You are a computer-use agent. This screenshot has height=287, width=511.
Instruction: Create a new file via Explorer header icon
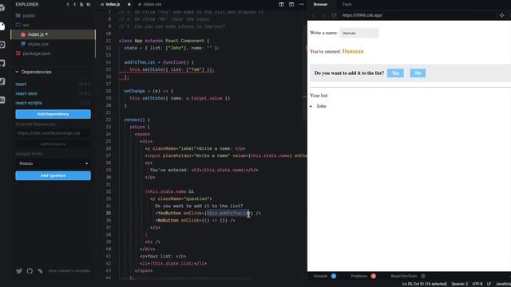click(81, 5)
